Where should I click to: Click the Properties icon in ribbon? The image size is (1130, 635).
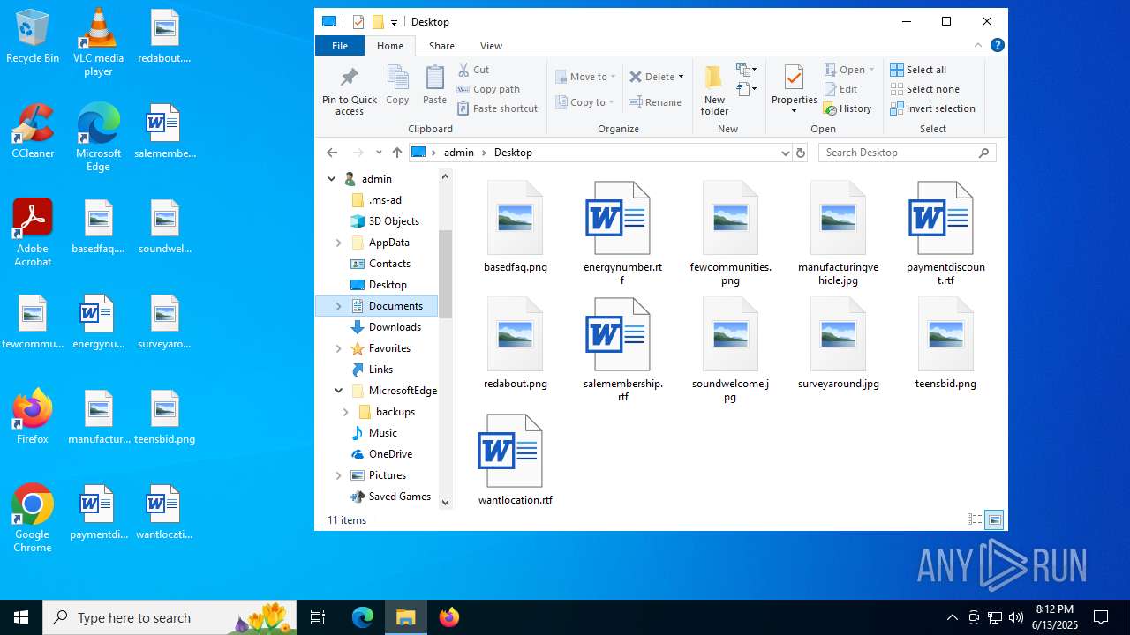click(x=794, y=79)
